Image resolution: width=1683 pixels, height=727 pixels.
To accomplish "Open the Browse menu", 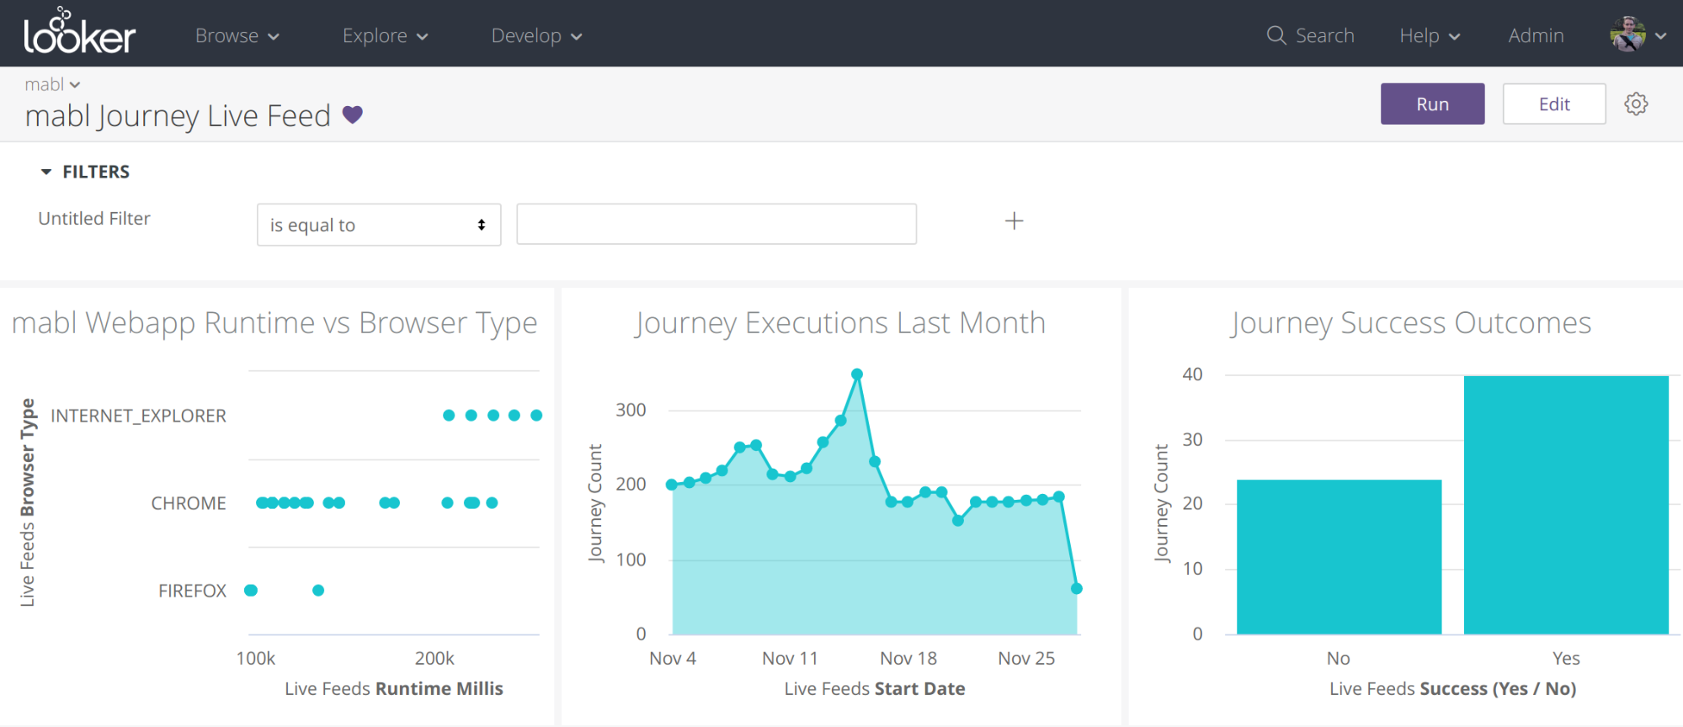I will (x=237, y=35).
